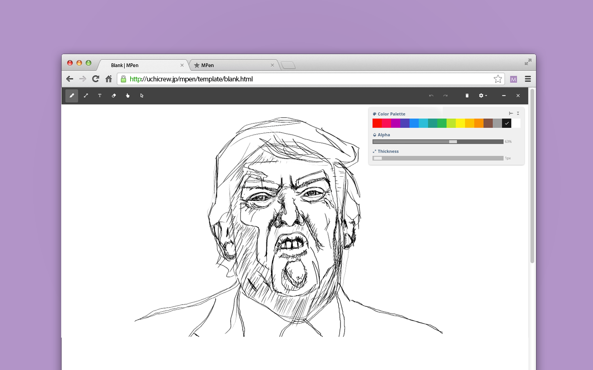Go to the browser home page
The width and height of the screenshot is (593, 370).
(108, 79)
